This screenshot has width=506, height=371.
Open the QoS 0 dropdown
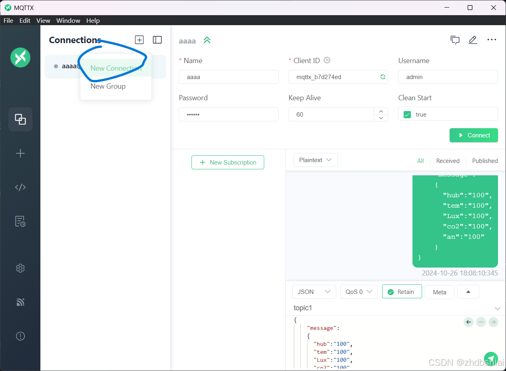click(x=359, y=292)
